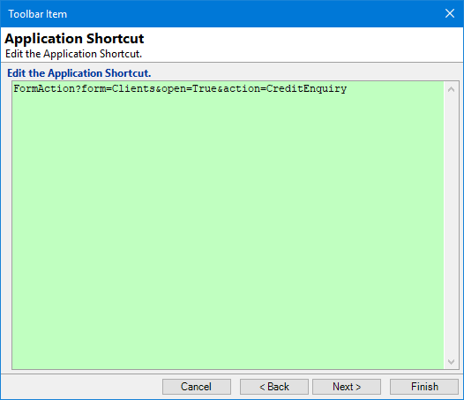Click the scrollbar down arrow

pos(451,362)
